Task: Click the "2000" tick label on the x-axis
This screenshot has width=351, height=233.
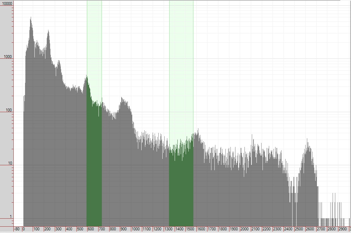Action: tap(244, 229)
